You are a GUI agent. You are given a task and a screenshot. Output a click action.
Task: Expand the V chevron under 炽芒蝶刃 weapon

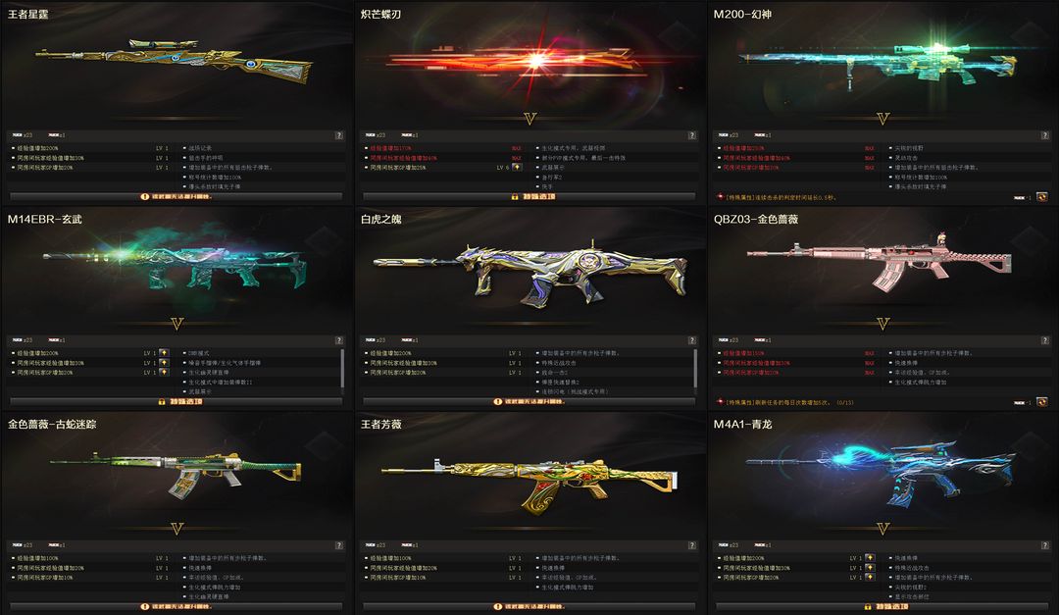coord(529,119)
